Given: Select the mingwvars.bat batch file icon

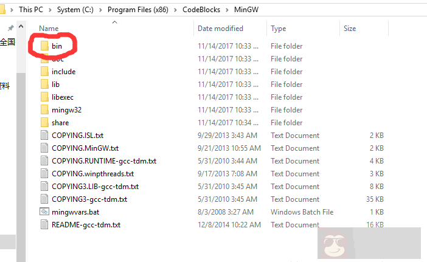Looking at the screenshot, I should tap(44, 212).
